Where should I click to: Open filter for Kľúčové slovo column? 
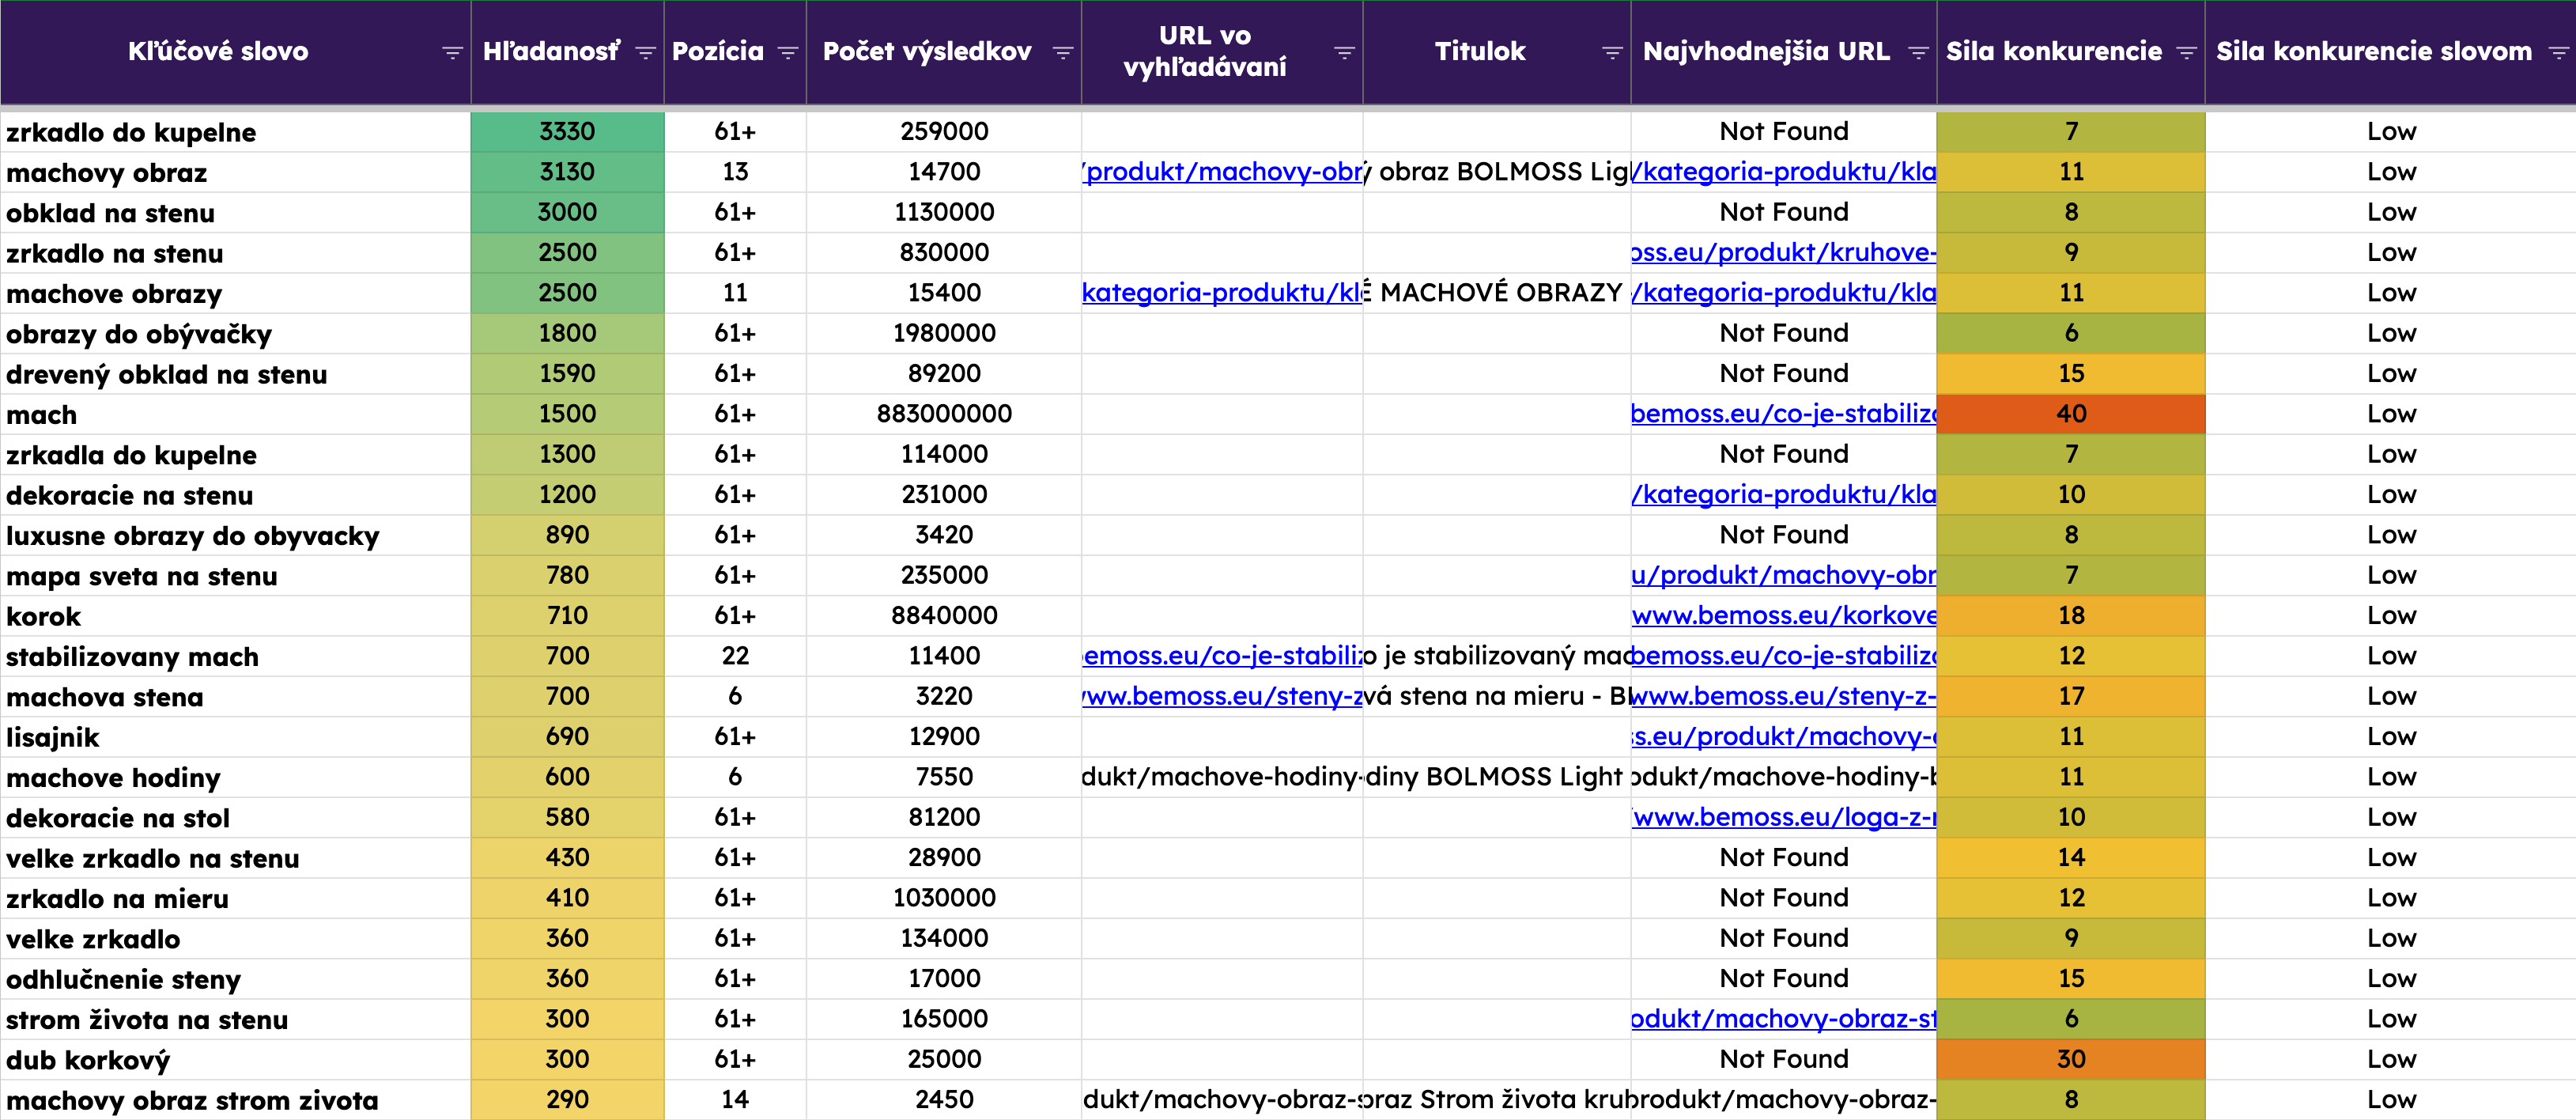[452, 52]
